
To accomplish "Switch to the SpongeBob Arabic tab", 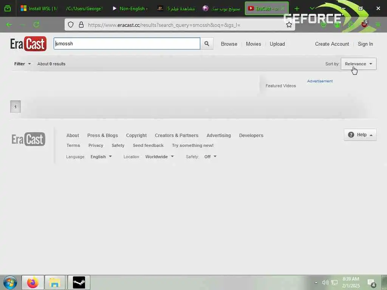I will (x=221, y=9).
